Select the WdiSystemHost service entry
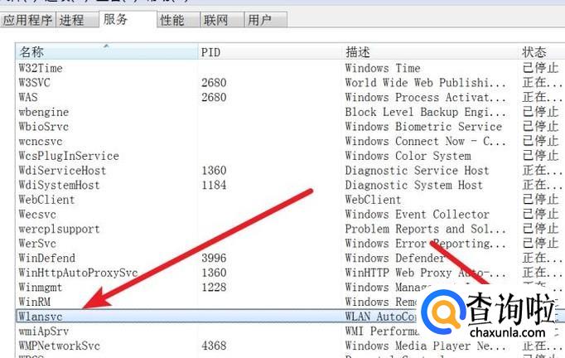Image resolution: width=565 pixels, height=358 pixels. pos(59,185)
